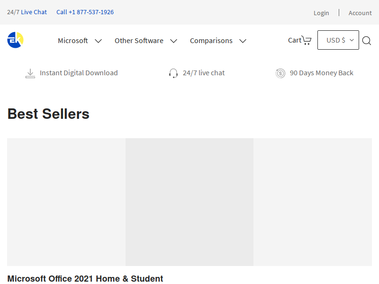Viewport: 379px width, 284px height.
Task: Open the Comparisons menu
Action: [211, 41]
